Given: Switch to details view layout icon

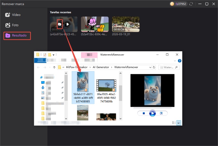Looking at the screenshot, I should point(174,123).
